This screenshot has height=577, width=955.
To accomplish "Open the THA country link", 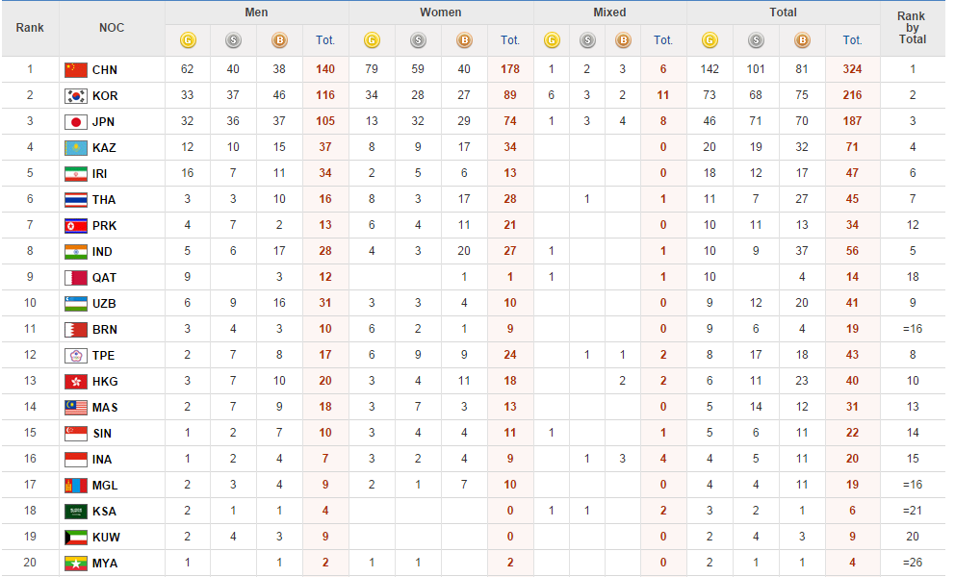I will tap(104, 200).
